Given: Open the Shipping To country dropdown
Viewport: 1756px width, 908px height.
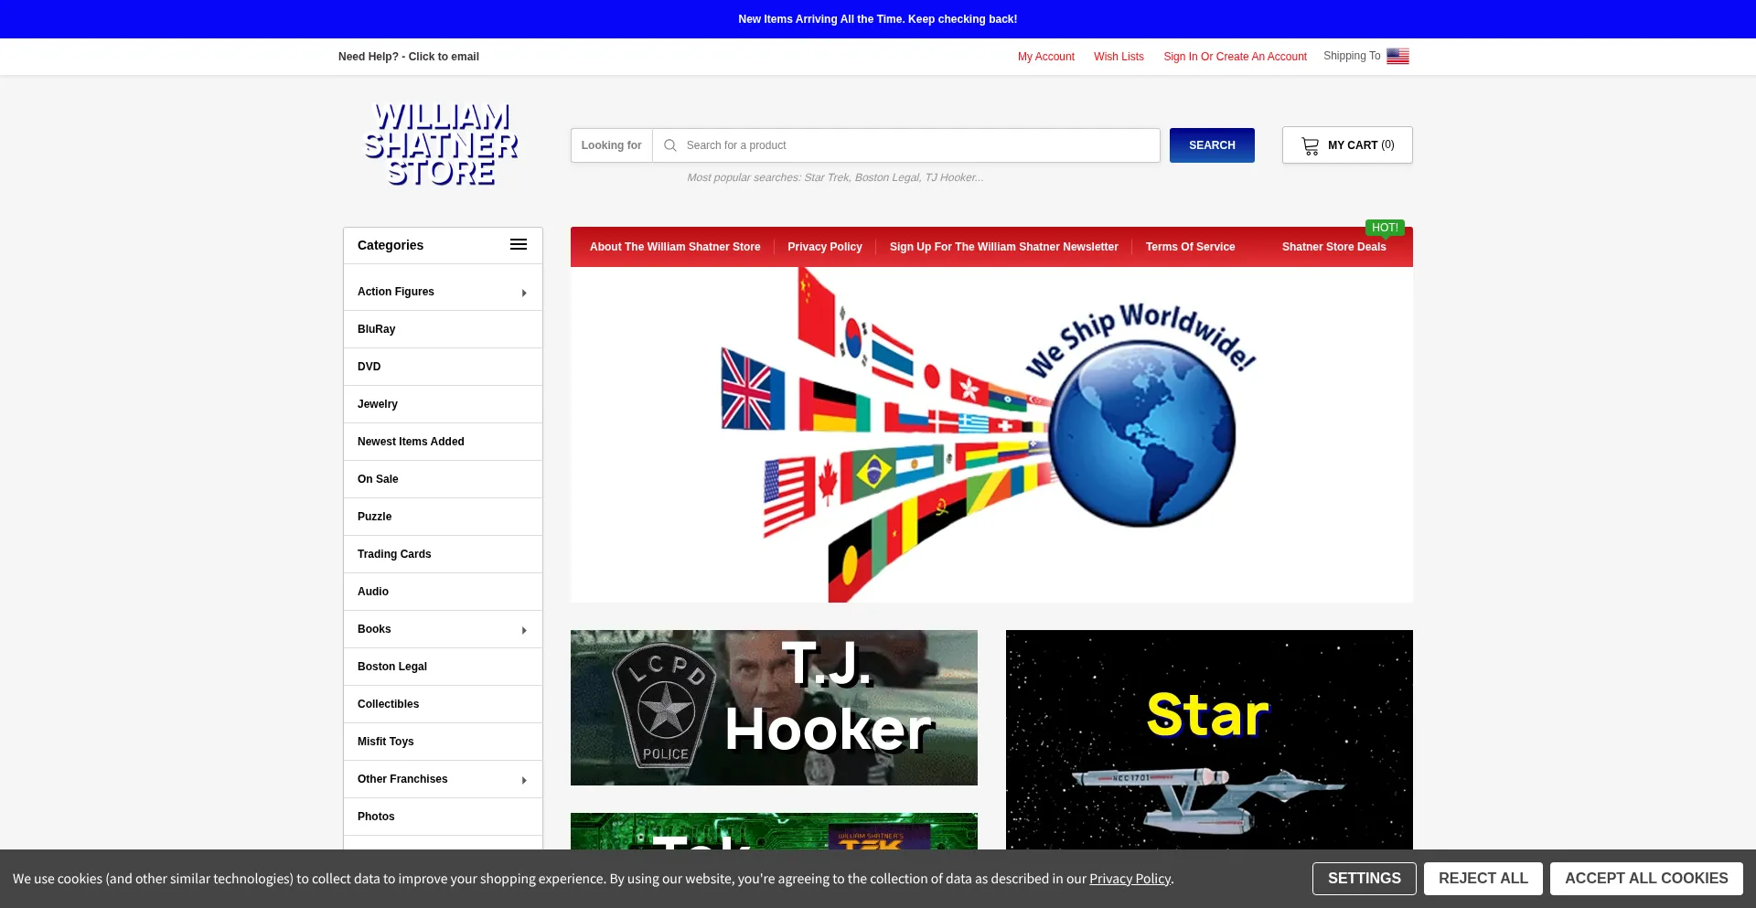Looking at the screenshot, I should (1366, 57).
